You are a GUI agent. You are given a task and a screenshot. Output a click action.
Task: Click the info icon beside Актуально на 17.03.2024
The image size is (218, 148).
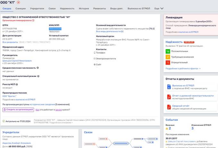[4, 121]
